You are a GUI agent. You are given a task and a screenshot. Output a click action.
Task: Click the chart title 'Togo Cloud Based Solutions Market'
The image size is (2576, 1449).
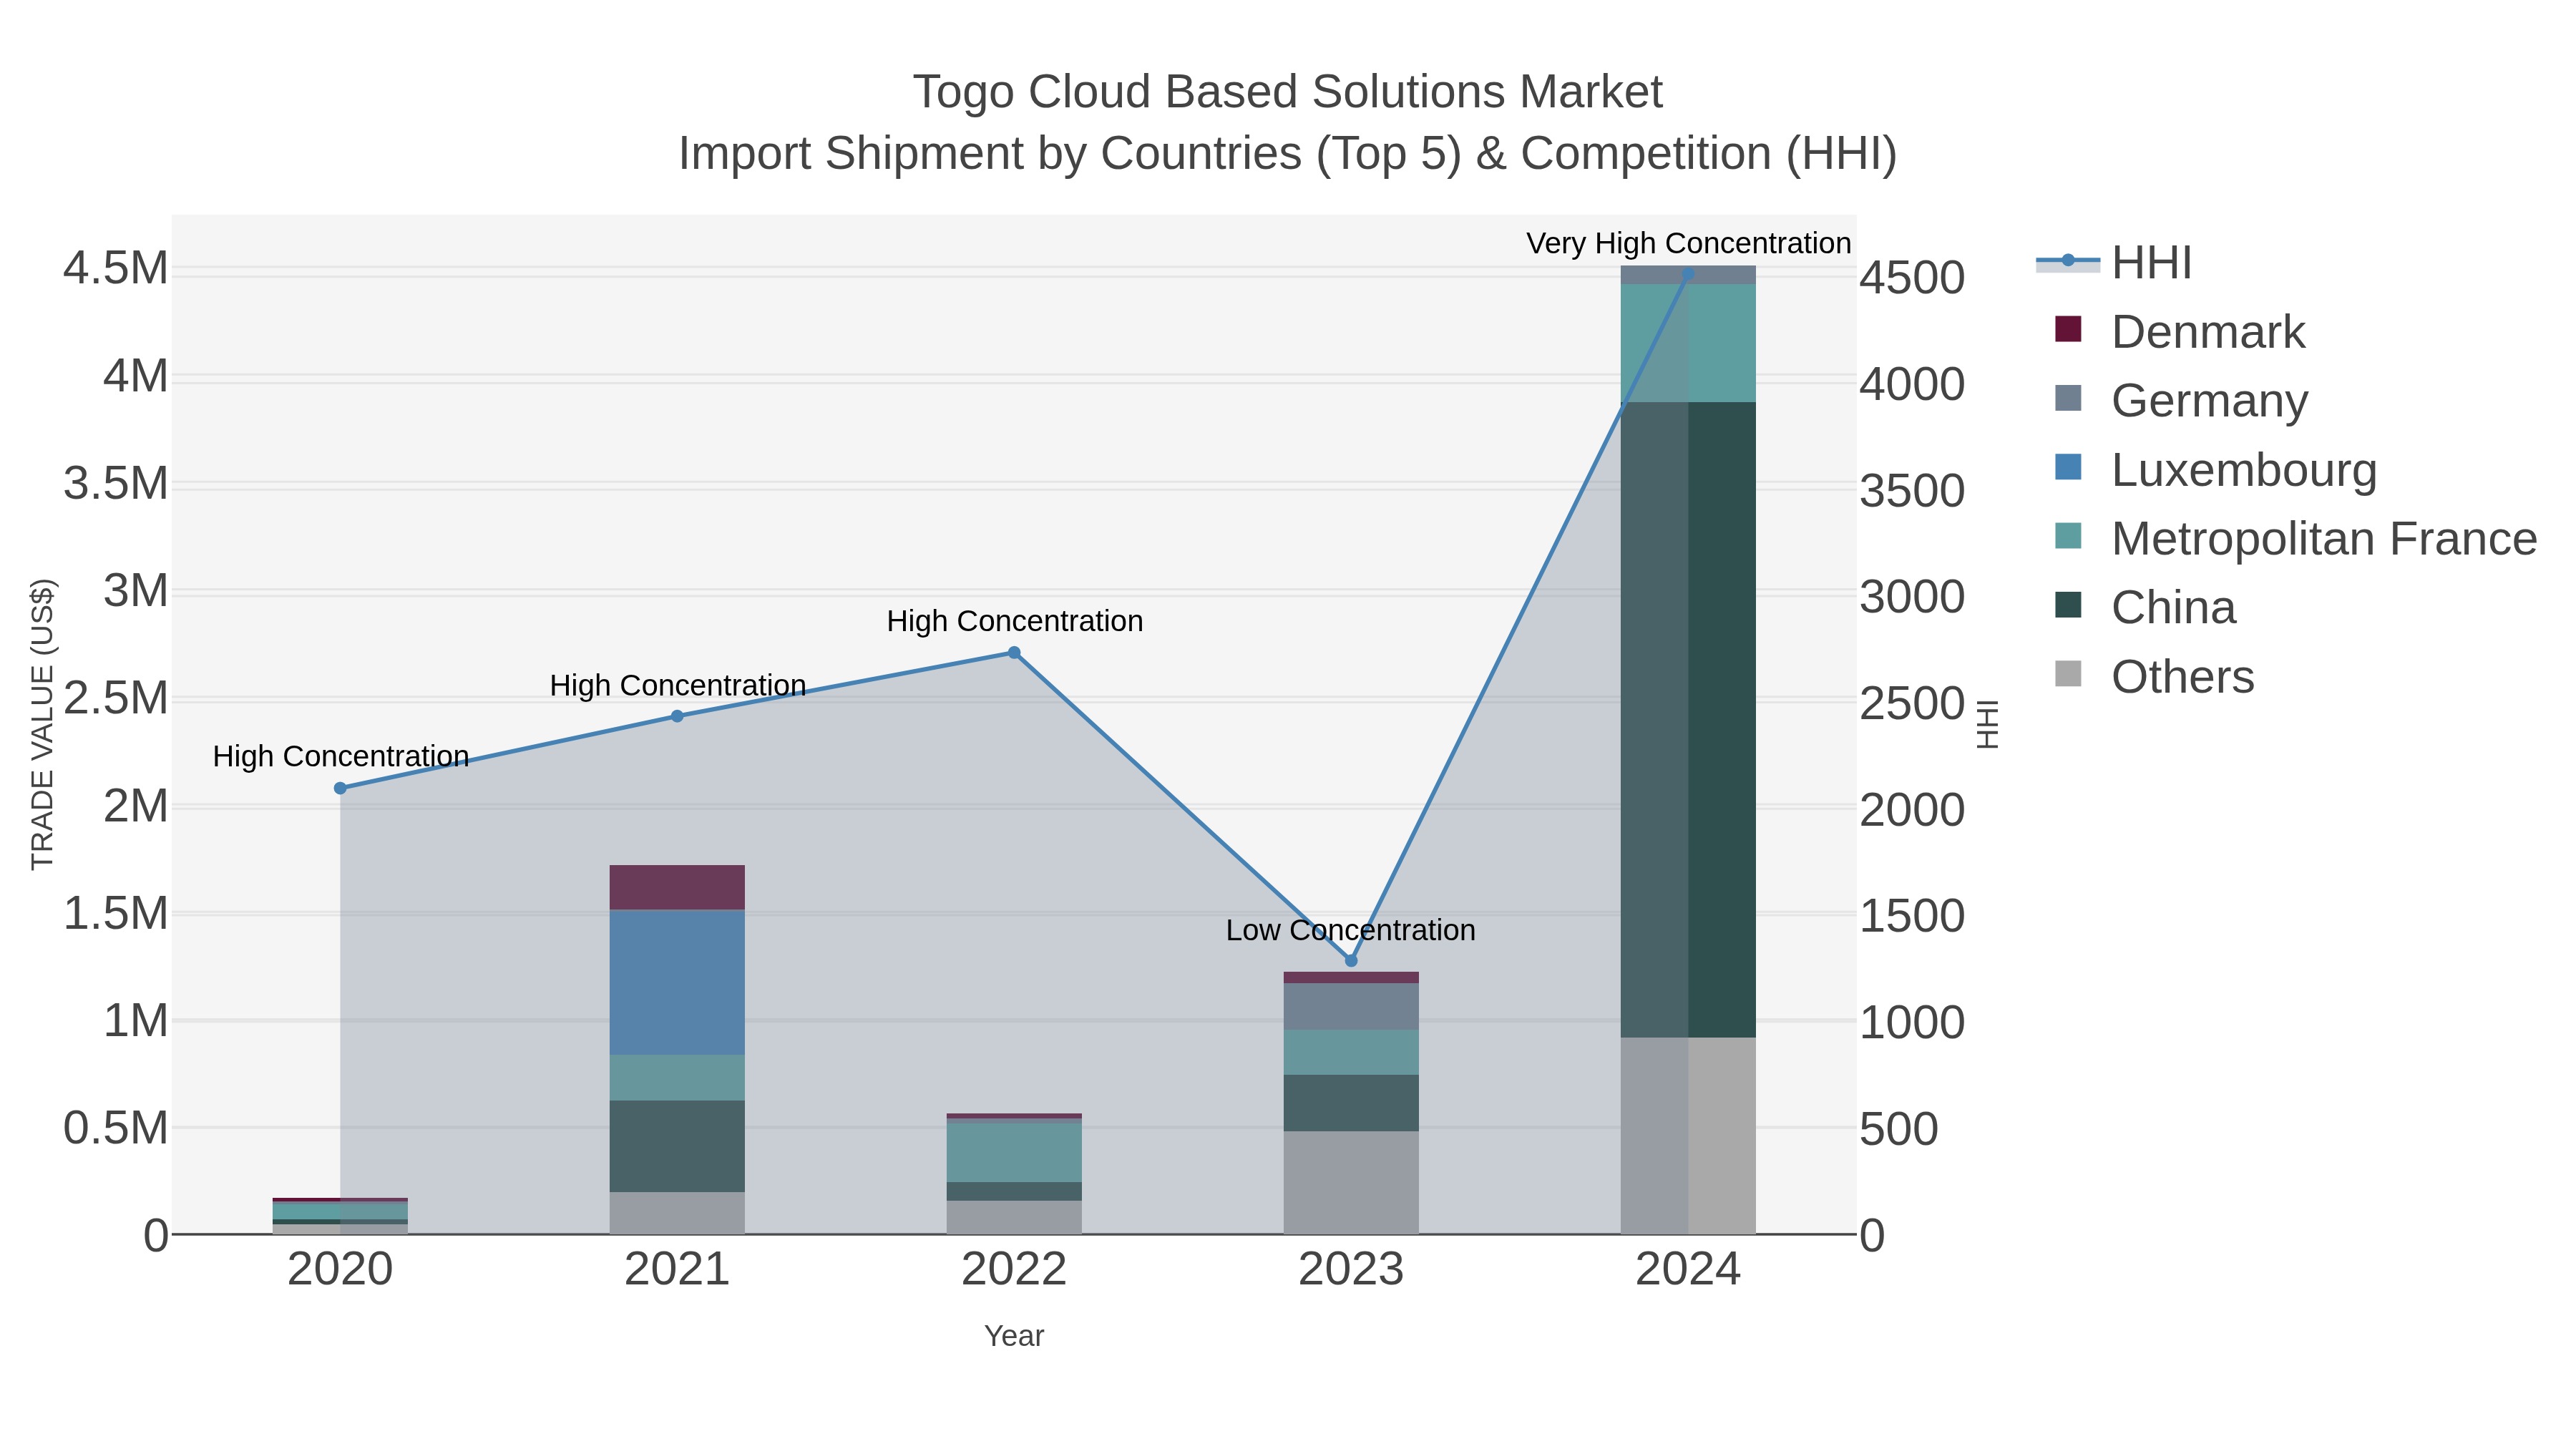point(1288,92)
